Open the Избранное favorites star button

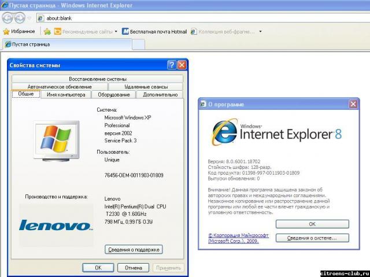tap(19, 31)
